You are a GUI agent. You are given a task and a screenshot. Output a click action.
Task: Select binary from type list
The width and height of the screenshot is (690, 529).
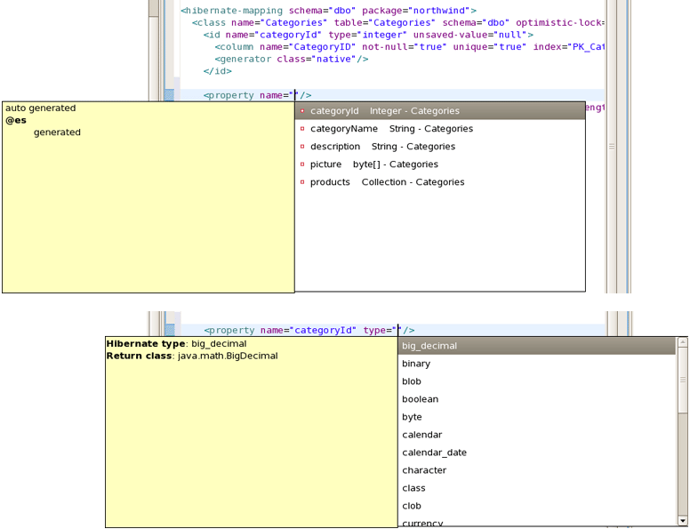pyautogui.click(x=416, y=364)
